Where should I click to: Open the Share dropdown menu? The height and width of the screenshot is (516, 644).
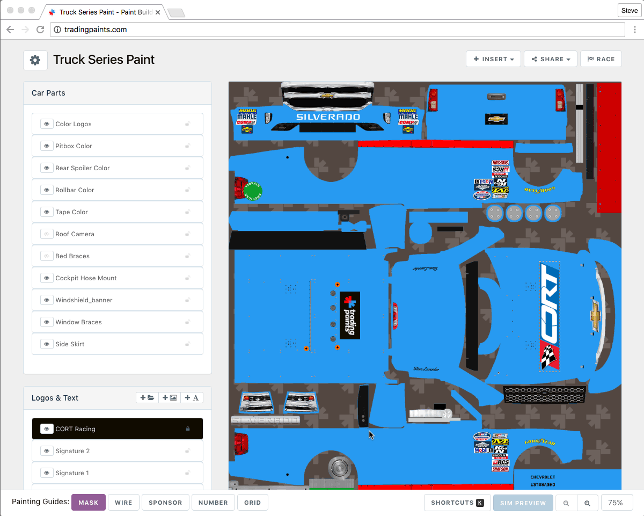coord(551,59)
